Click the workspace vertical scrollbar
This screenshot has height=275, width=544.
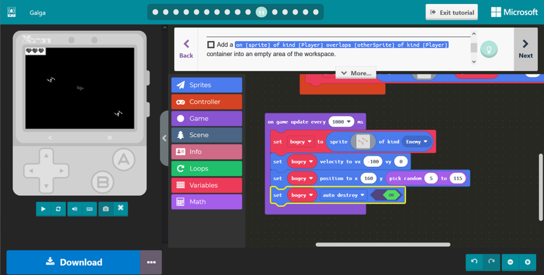pos(541,187)
